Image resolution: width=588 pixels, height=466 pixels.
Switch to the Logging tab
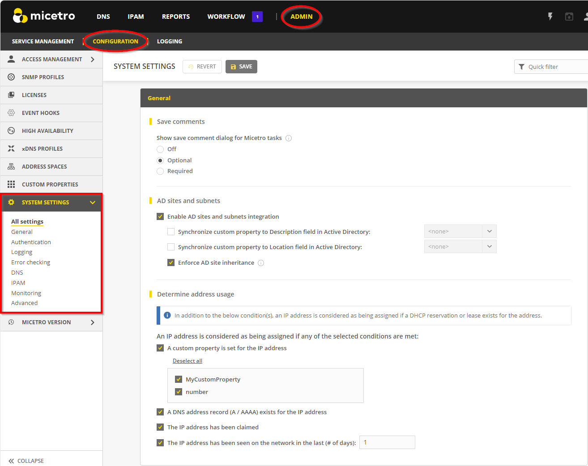[x=169, y=41]
